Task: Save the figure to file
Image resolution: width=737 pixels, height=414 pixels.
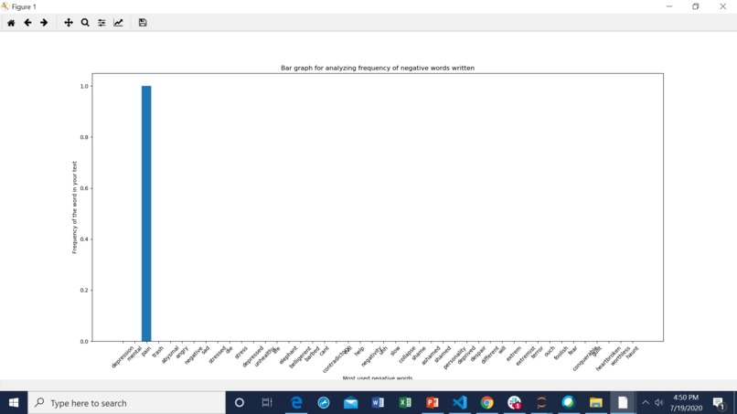Action: tap(143, 23)
